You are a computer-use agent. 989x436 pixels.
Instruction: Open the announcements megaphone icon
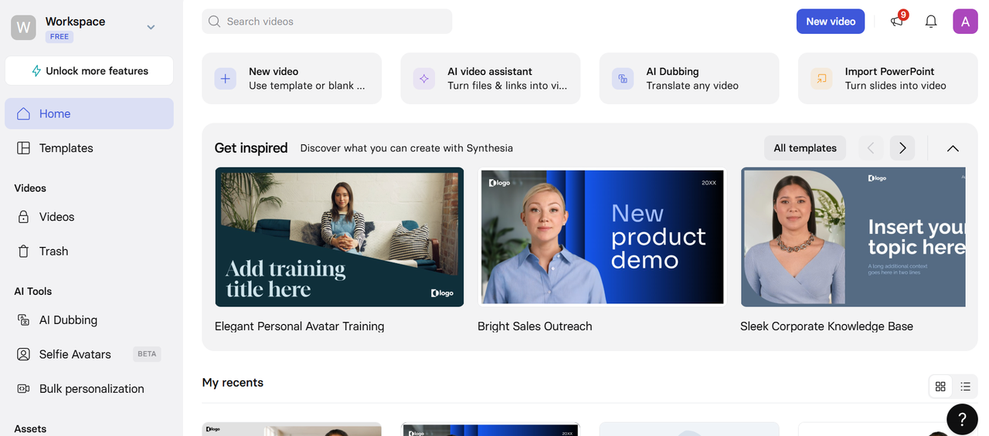pos(897,21)
